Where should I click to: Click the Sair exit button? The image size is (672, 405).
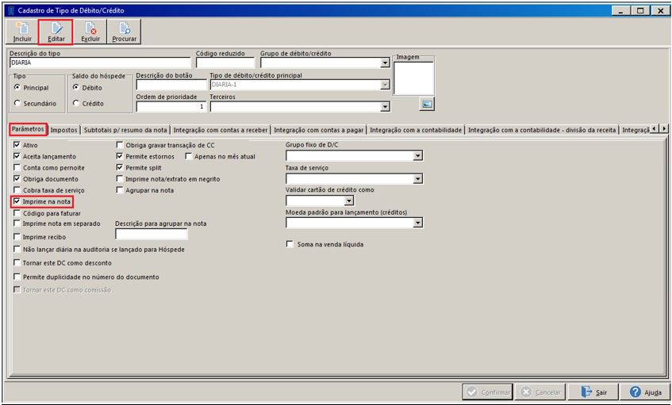point(593,392)
